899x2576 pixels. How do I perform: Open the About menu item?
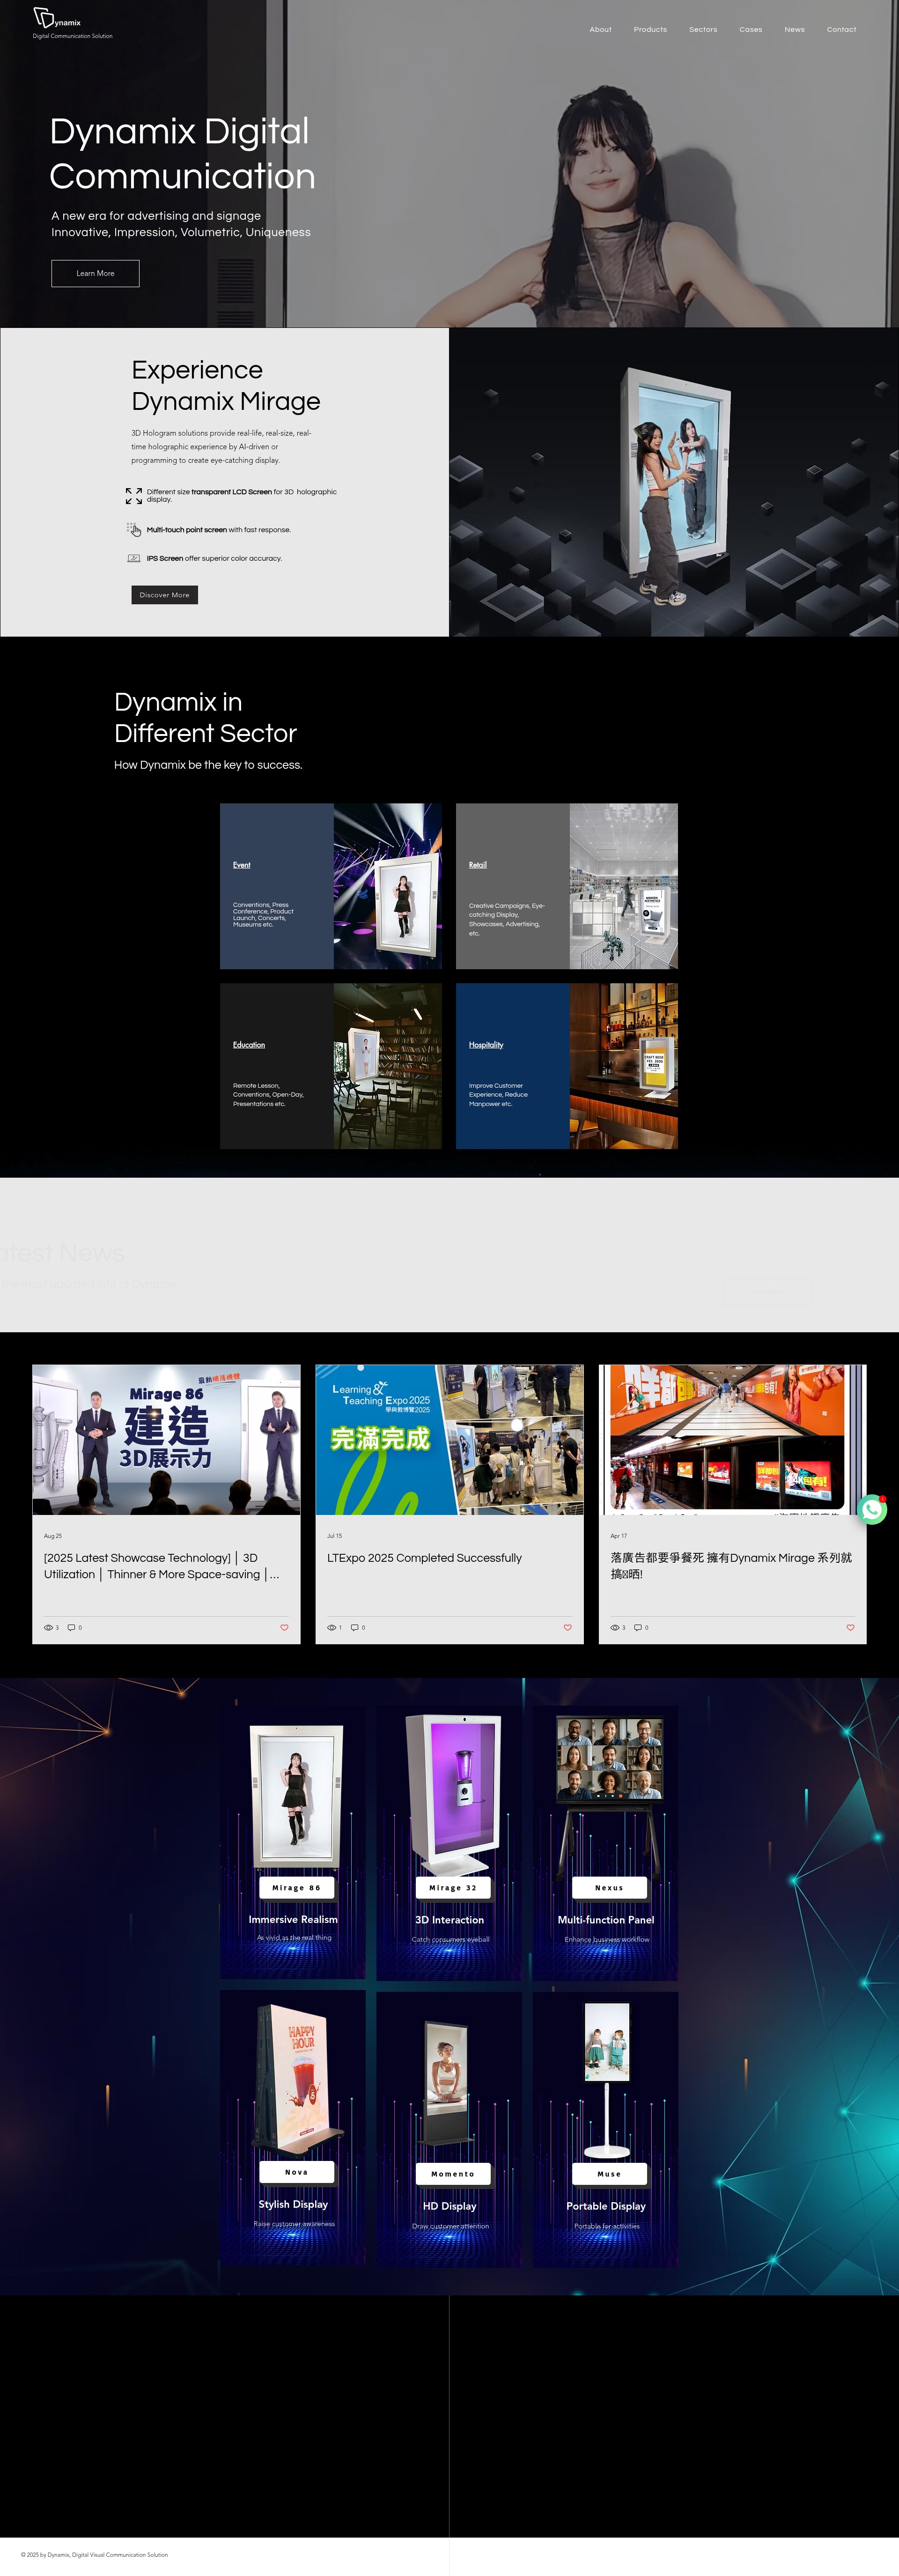click(x=600, y=29)
